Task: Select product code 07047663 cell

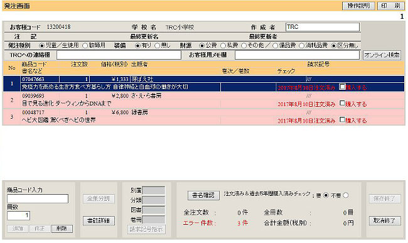Action: pos(40,79)
